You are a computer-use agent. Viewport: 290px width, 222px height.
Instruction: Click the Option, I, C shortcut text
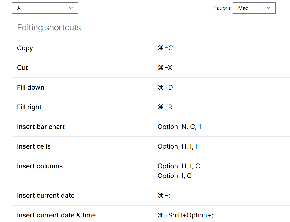(174, 176)
